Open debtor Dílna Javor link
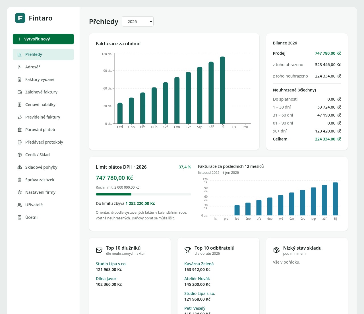Screen dimensions: 364x314 coord(106,279)
